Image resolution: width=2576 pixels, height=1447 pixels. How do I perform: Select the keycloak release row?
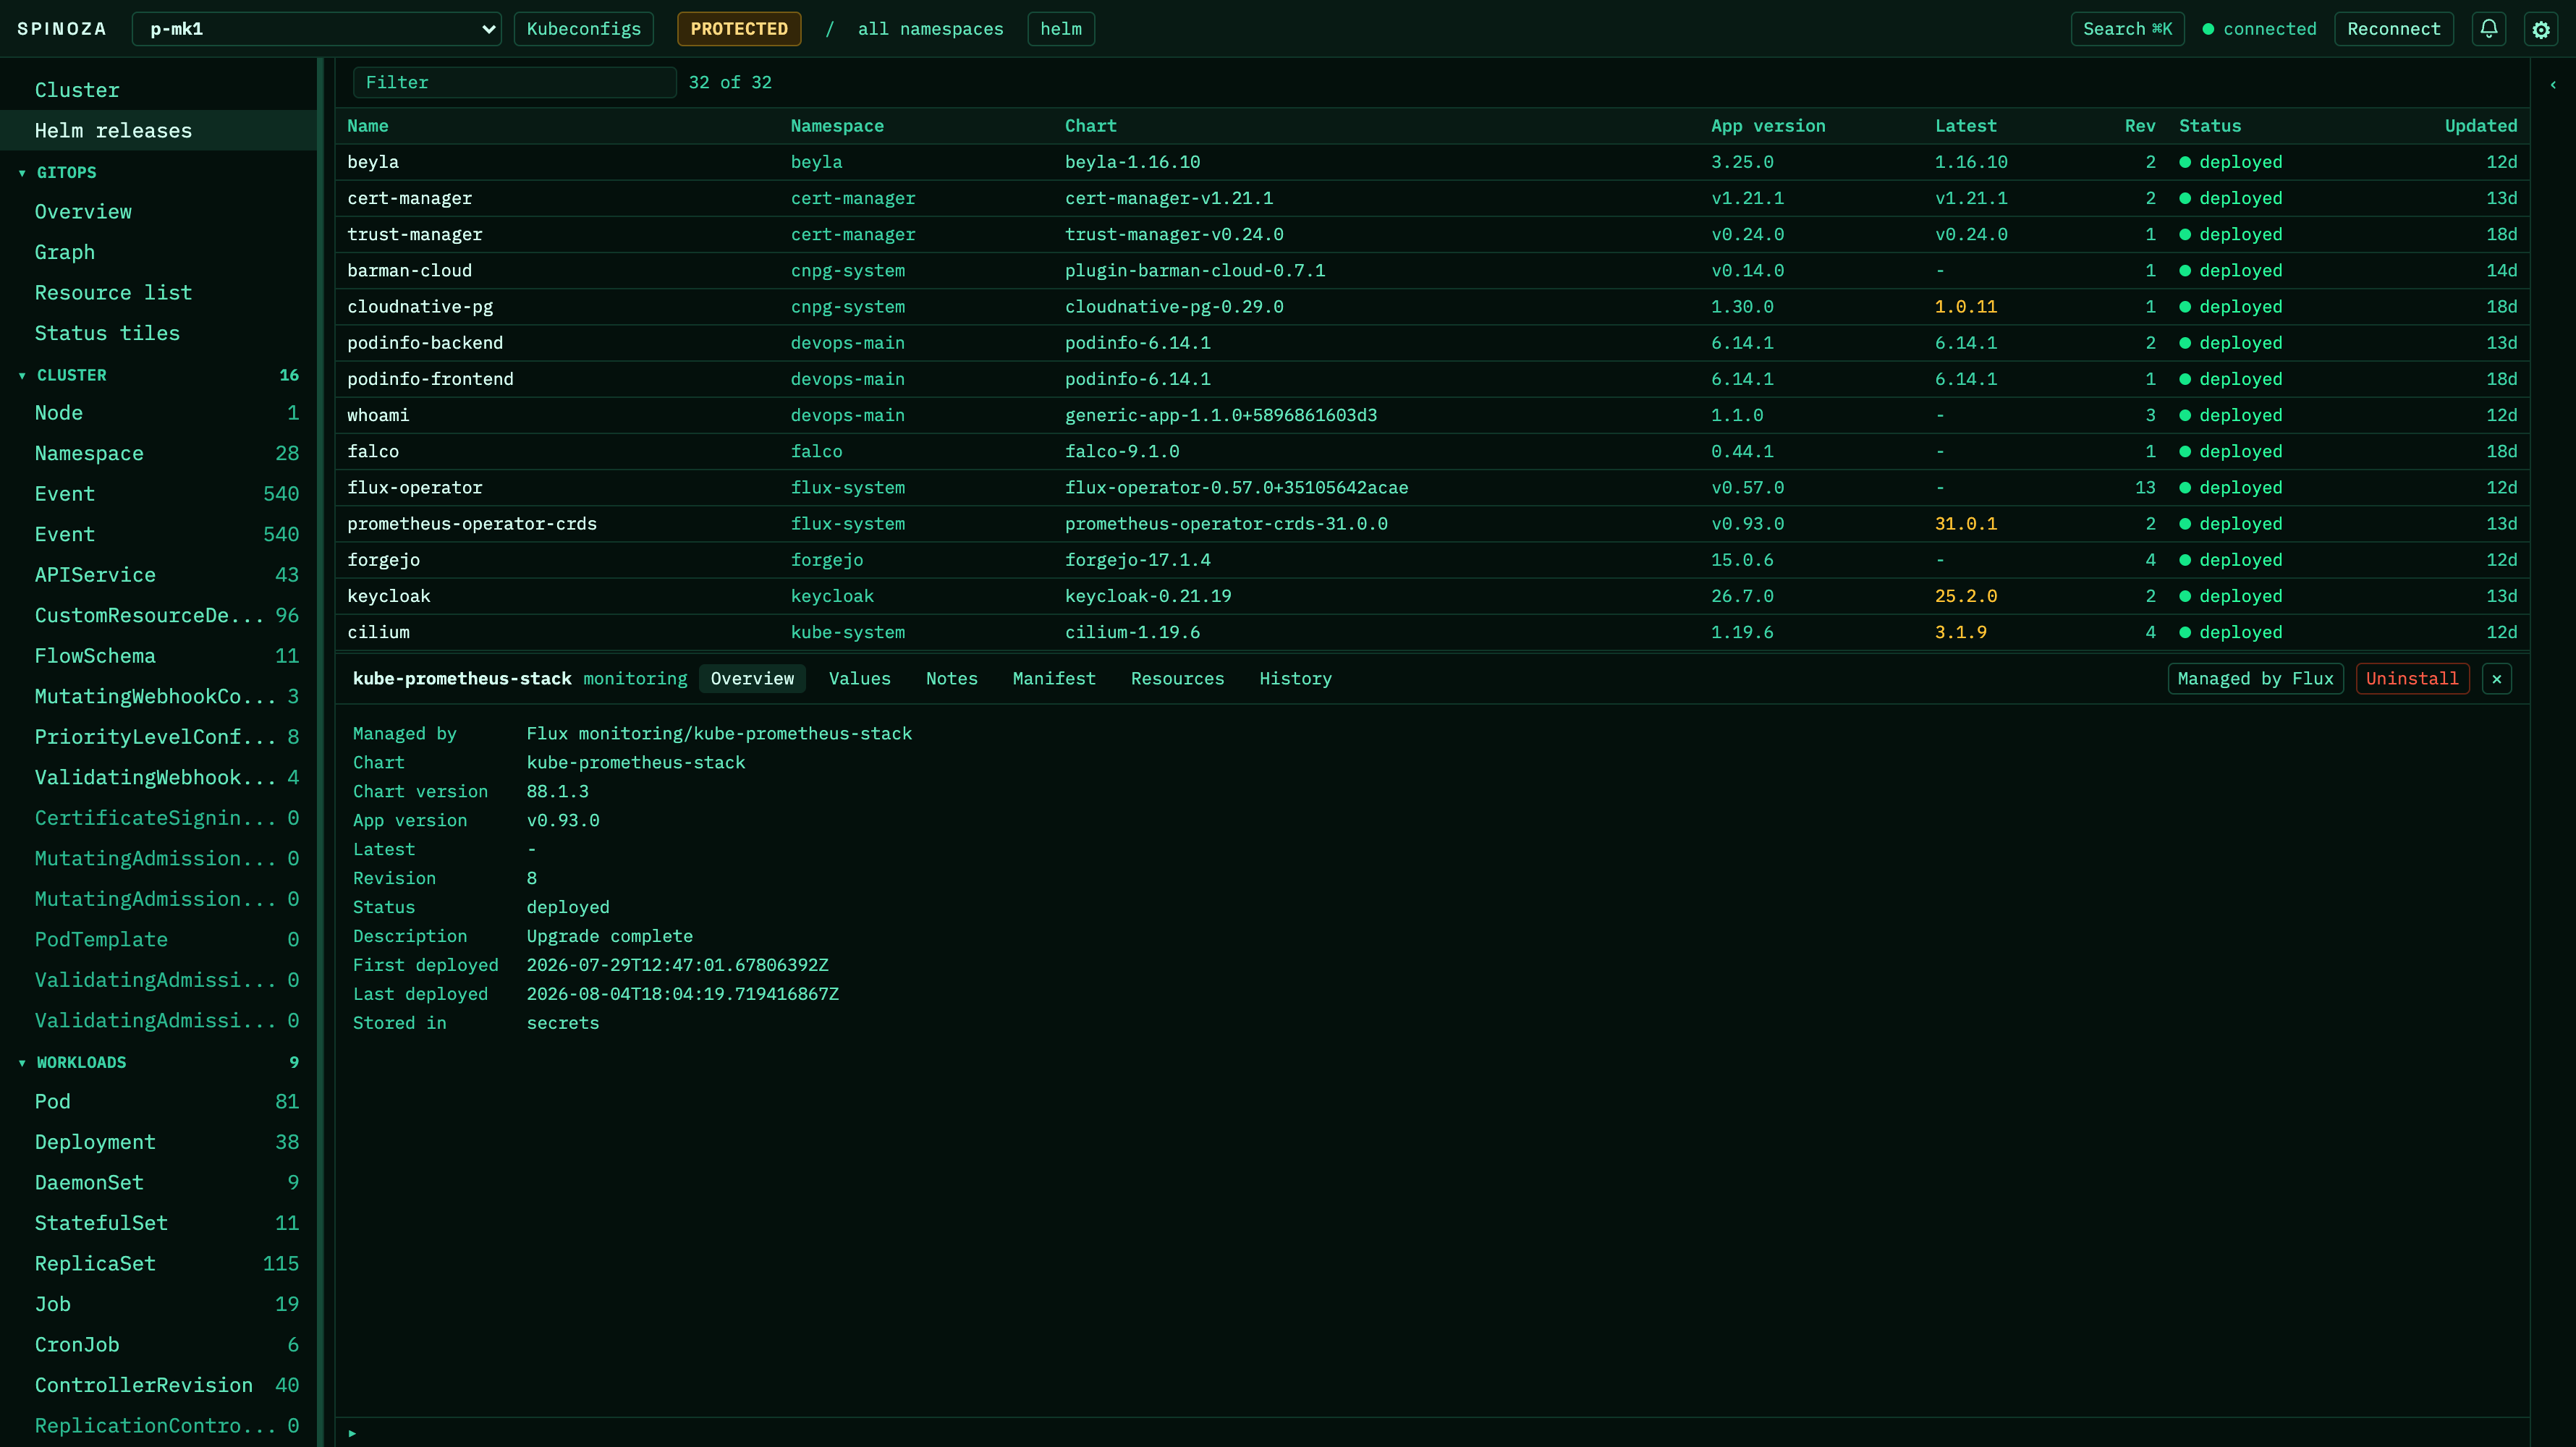pos(1432,596)
